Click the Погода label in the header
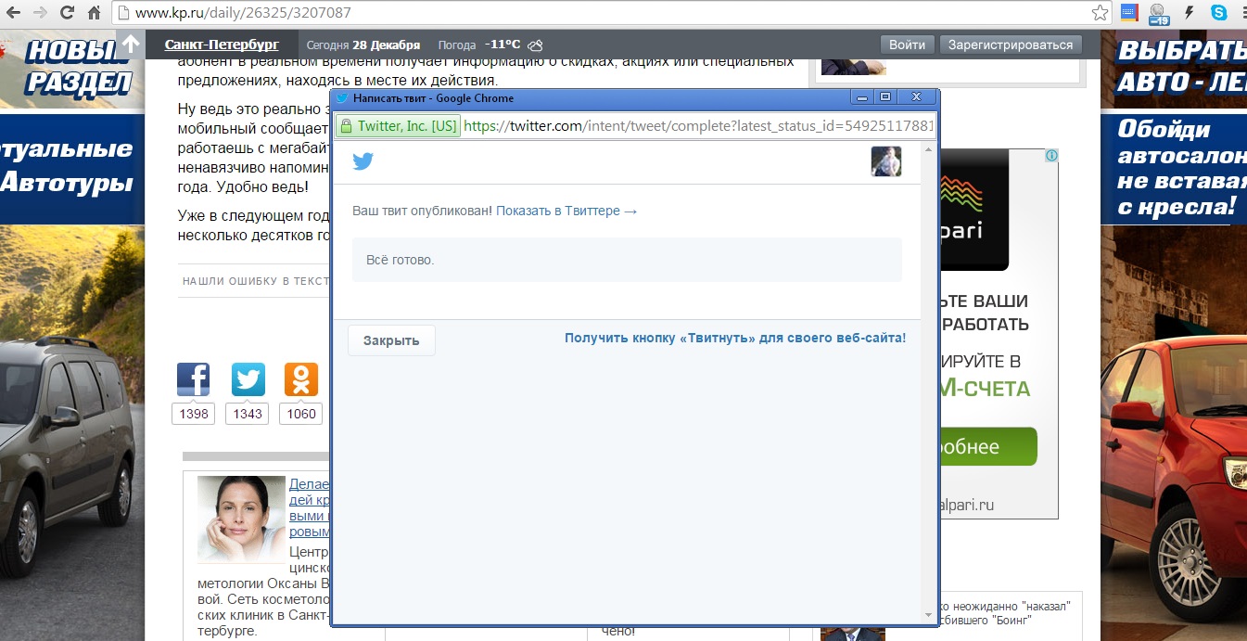The image size is (1247, 641). pos(457,45)
